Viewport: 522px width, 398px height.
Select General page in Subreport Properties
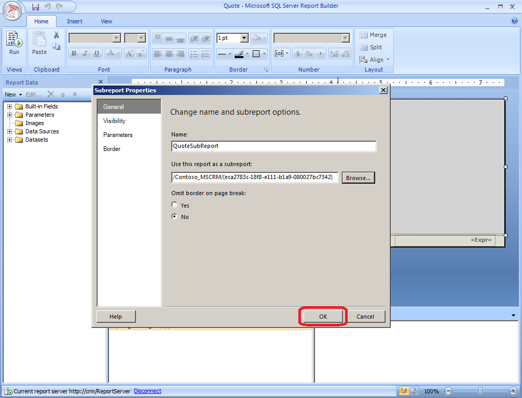(129, 106)
